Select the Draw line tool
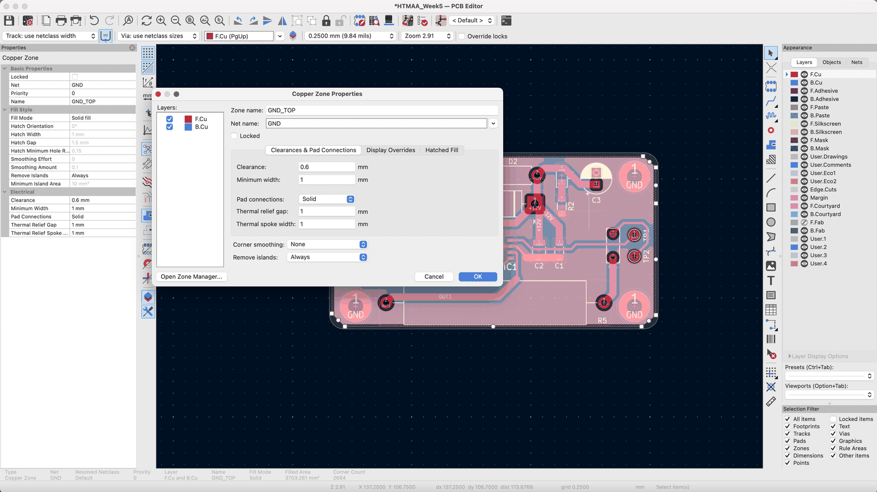Screen dimensions: 877x492 click(x=771, y=178)
